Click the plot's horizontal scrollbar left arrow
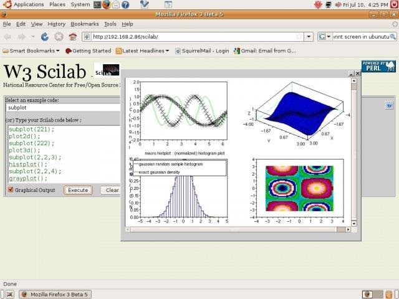This screenshot has width=399, height=299. [x=128, y=229]
